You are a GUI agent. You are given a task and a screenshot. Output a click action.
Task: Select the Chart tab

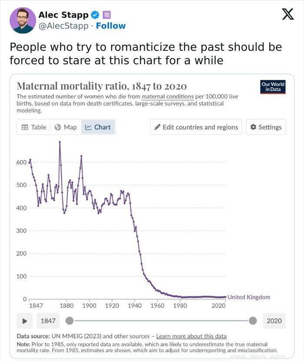pos(98,127)
